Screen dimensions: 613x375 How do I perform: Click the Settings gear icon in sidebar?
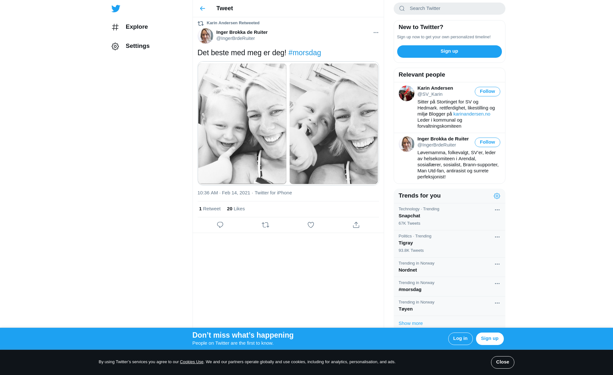click(x=115, y=47)
